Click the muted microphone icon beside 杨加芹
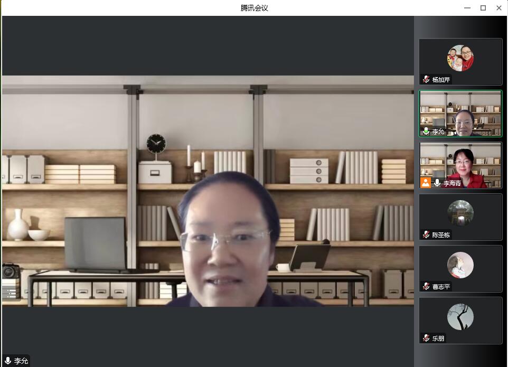508x367 pixels. click(426, 80)
